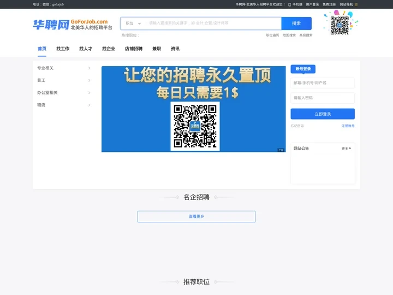Click the 华聘网 GoForJob.com logo
The width and height of the screenshot is (393, 295).
[x=73, y=25]
